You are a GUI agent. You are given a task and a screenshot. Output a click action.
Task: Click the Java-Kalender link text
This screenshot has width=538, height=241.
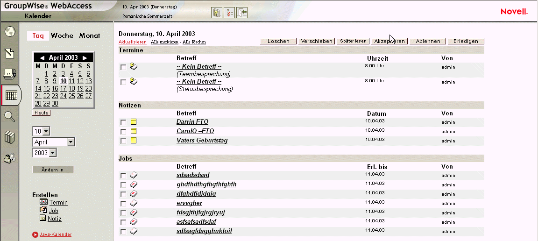pyautogui.click(x=56, y=234)
